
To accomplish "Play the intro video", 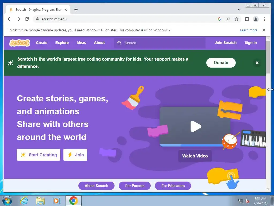I will [x=196, y=126].
